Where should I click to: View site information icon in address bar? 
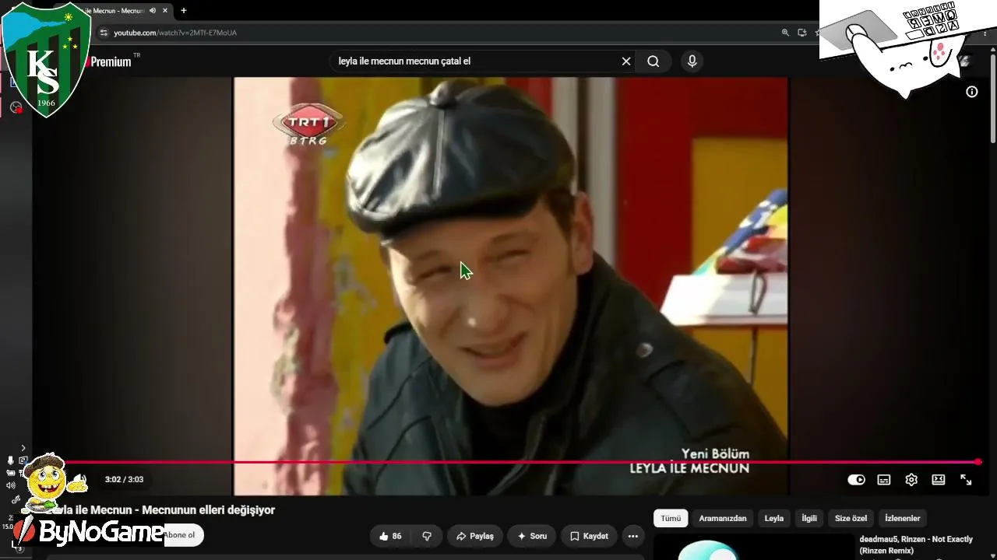(x=104, y=33)
